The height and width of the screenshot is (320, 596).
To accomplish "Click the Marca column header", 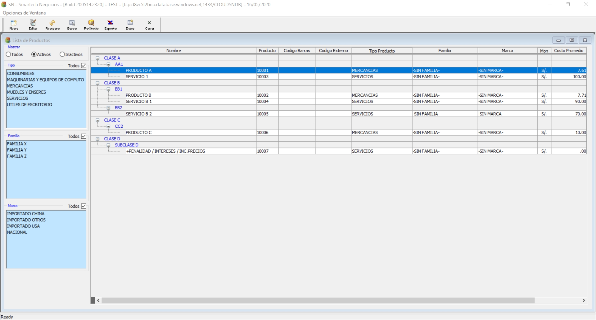I will coord(507,51).
